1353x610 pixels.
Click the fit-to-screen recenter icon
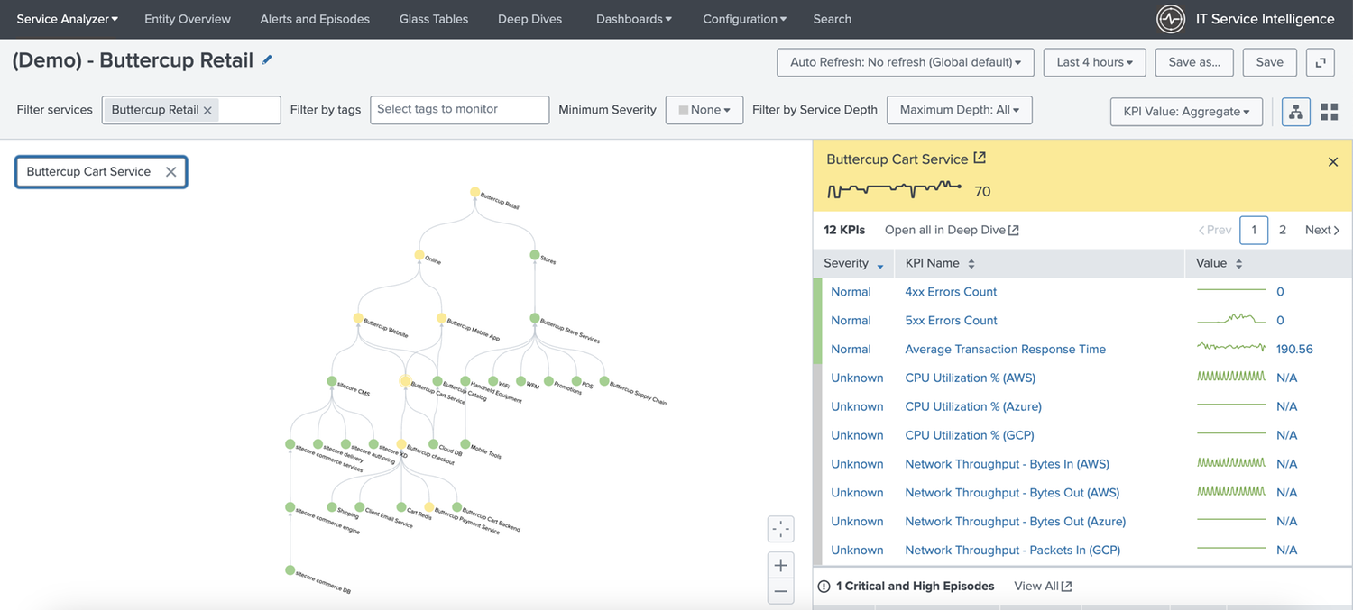click(x=781, y=529)
